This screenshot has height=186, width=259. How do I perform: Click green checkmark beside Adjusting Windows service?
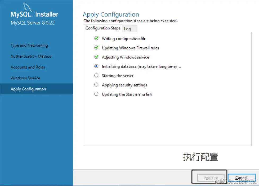pyautogui.click(x=96, y=57)
